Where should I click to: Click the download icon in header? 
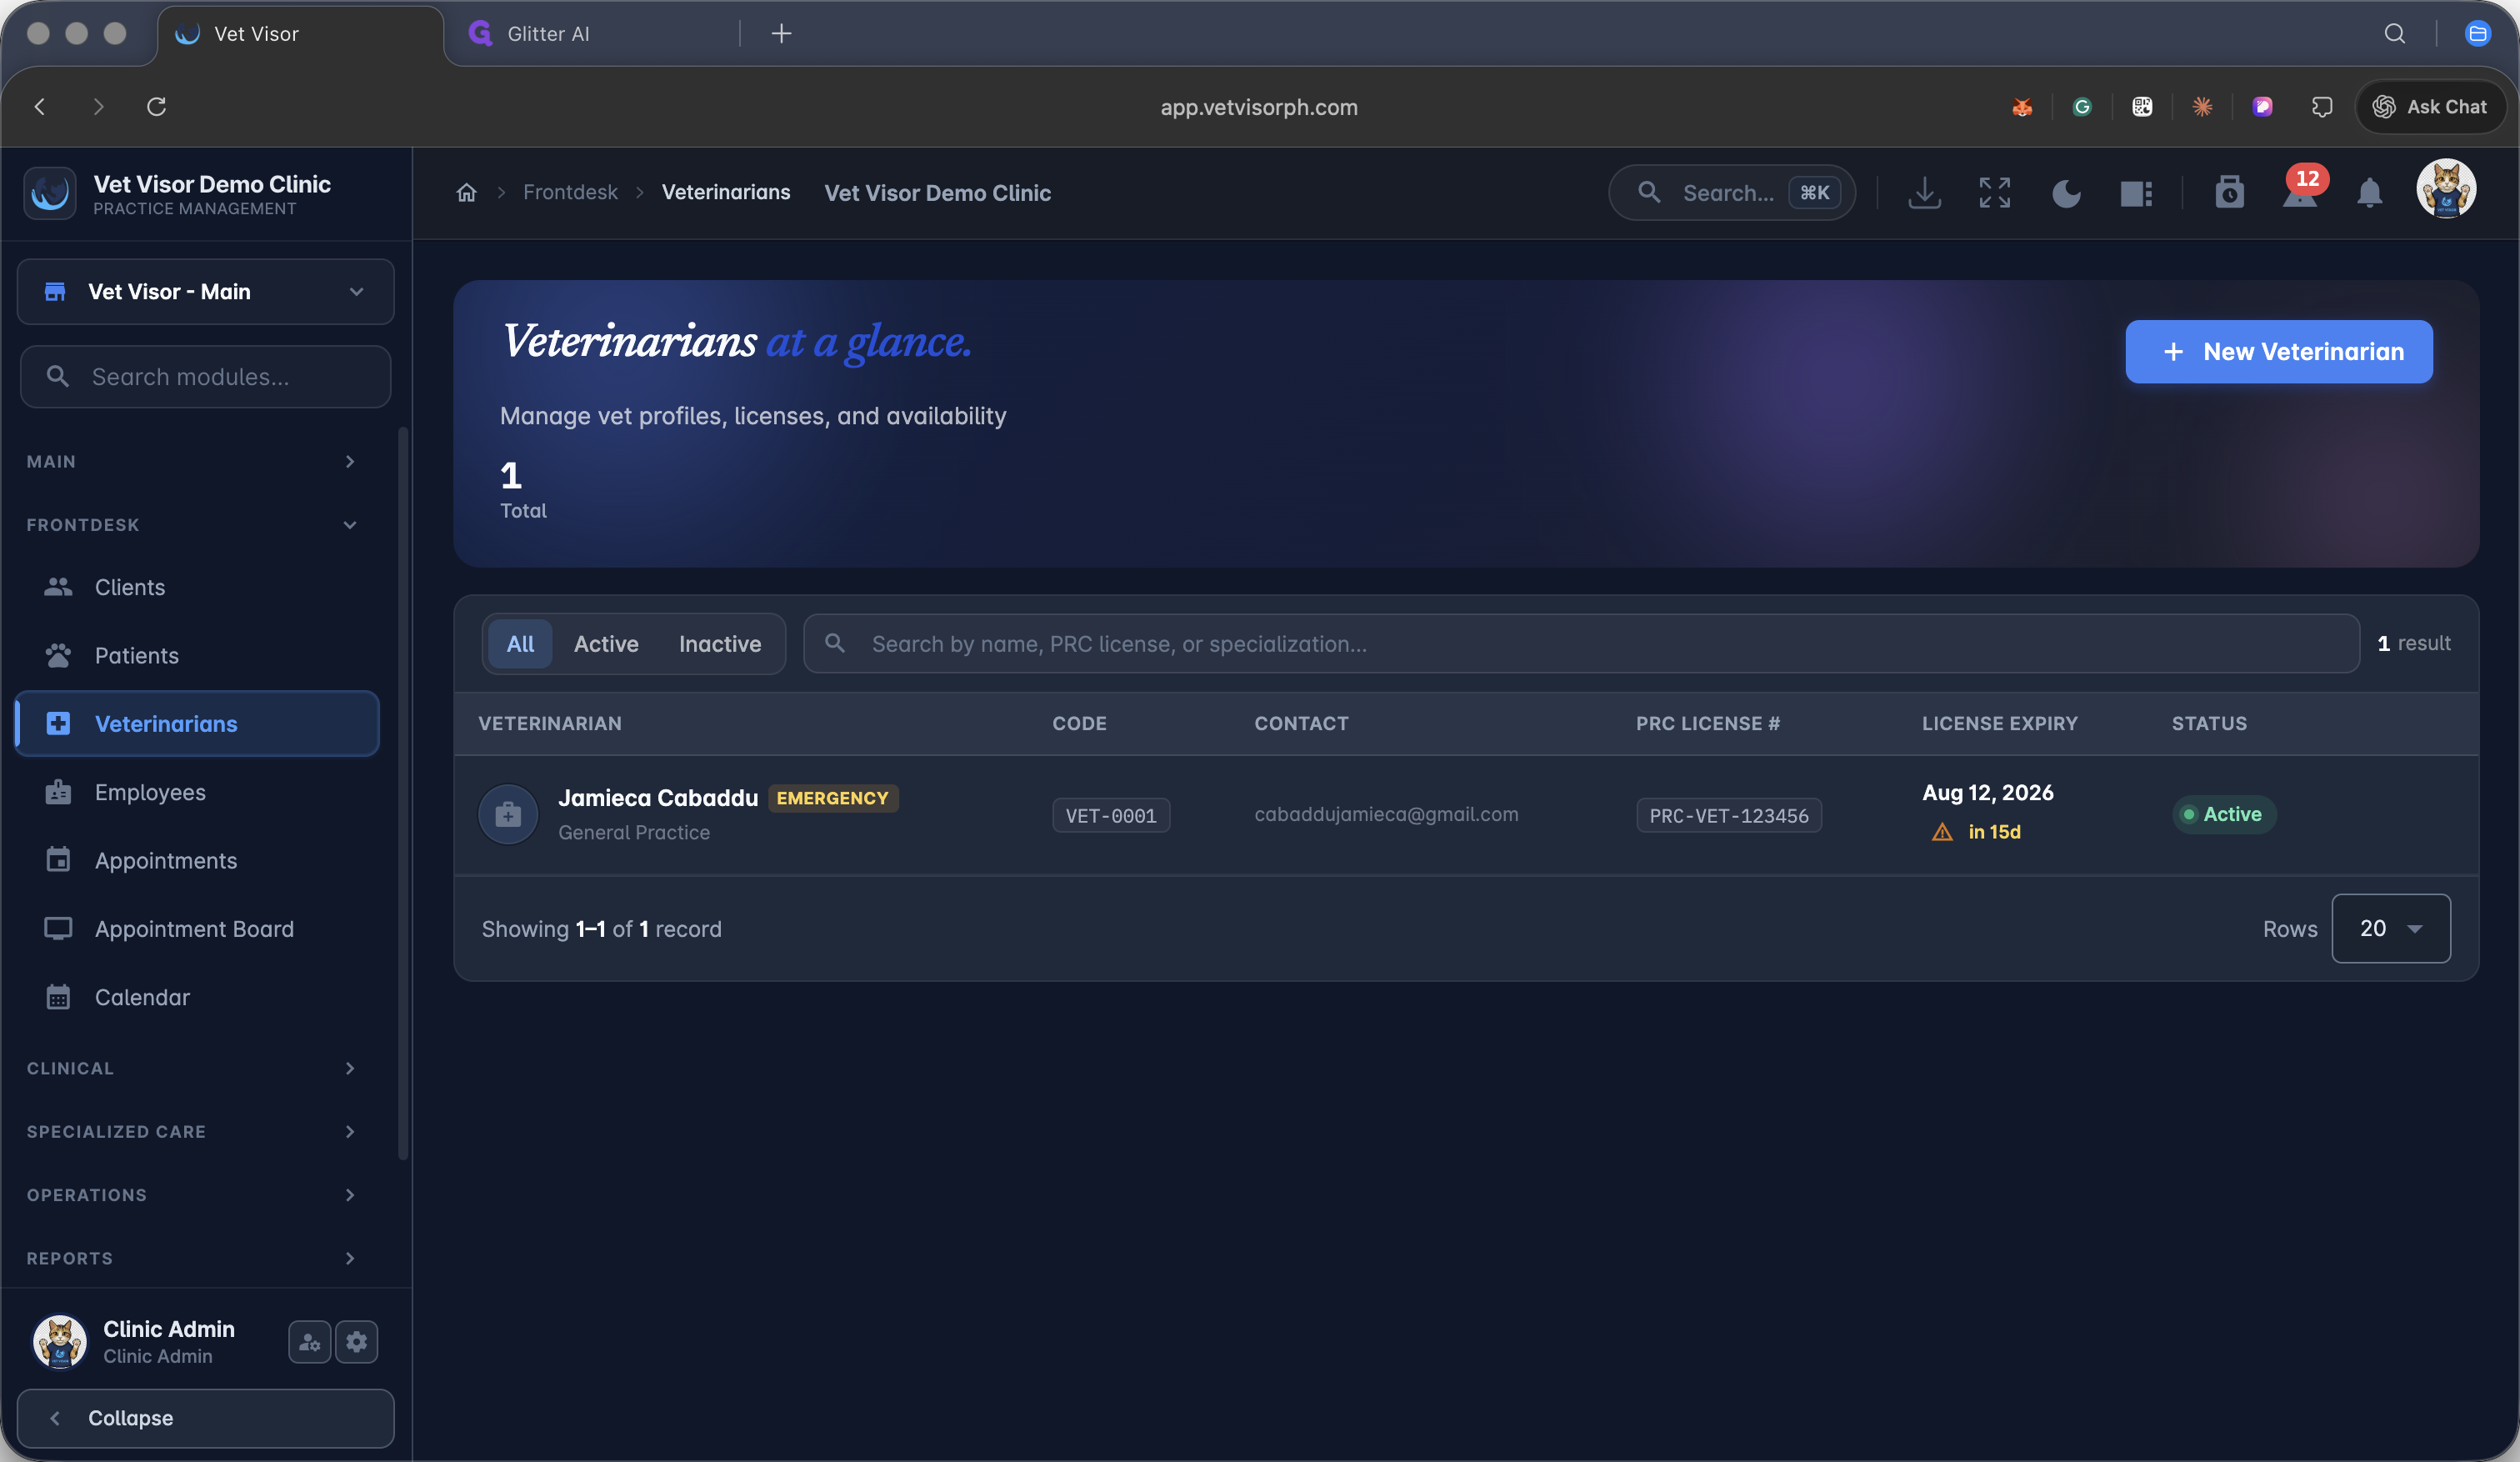pyautogui.click(x=1924, y=192)
